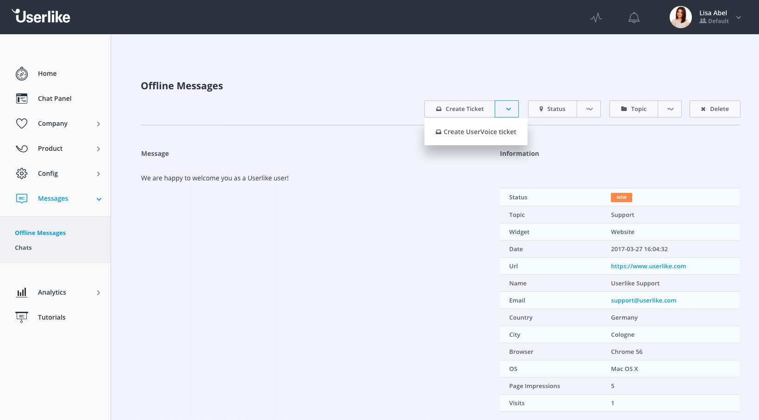The width and height of the screenshot is (759, 420).
Task: Open Tutorials in the sidebar
Action: click(51, 317)
